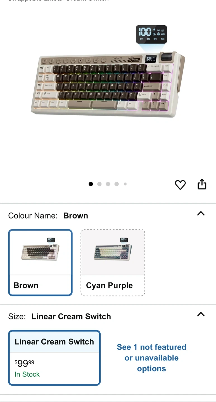Choose the Linear Cream Switch option
216x402 pixels.
click(54, 358)
